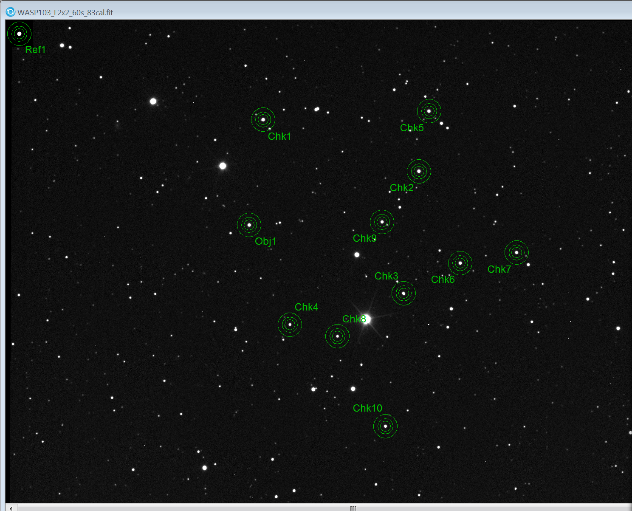Click the Chk5 aperture marker
Image resolution: width=632 pixels, height=511 pixels.
tap(429, 111)
